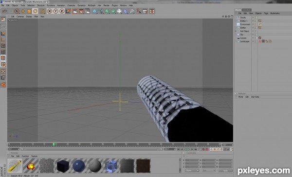Open the particle emitter objects icon

(132, 11)
